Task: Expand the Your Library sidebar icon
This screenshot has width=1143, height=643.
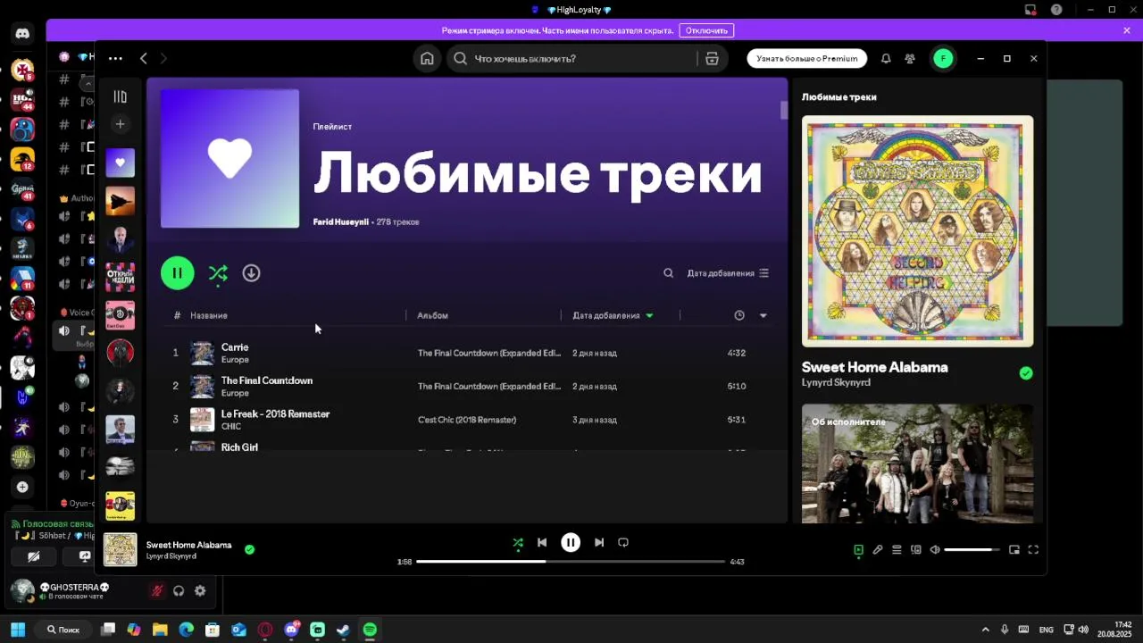Action: point(120,96)
